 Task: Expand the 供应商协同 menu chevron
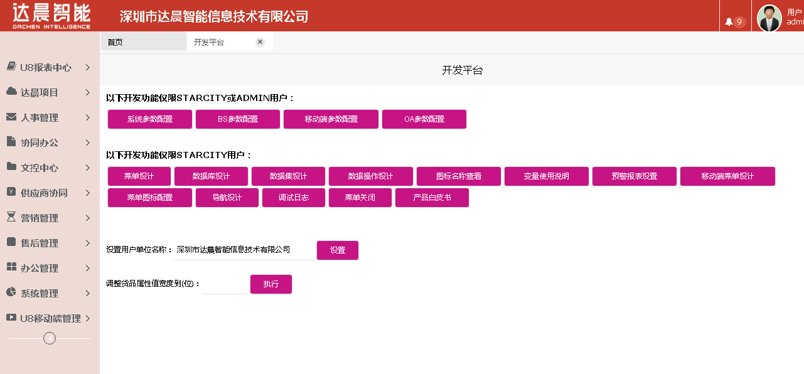[88, 193]
